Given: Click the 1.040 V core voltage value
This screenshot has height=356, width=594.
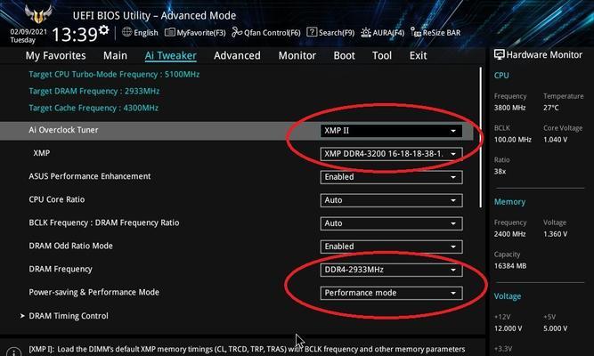Looking at the screenshot, I should click(555, 140).
